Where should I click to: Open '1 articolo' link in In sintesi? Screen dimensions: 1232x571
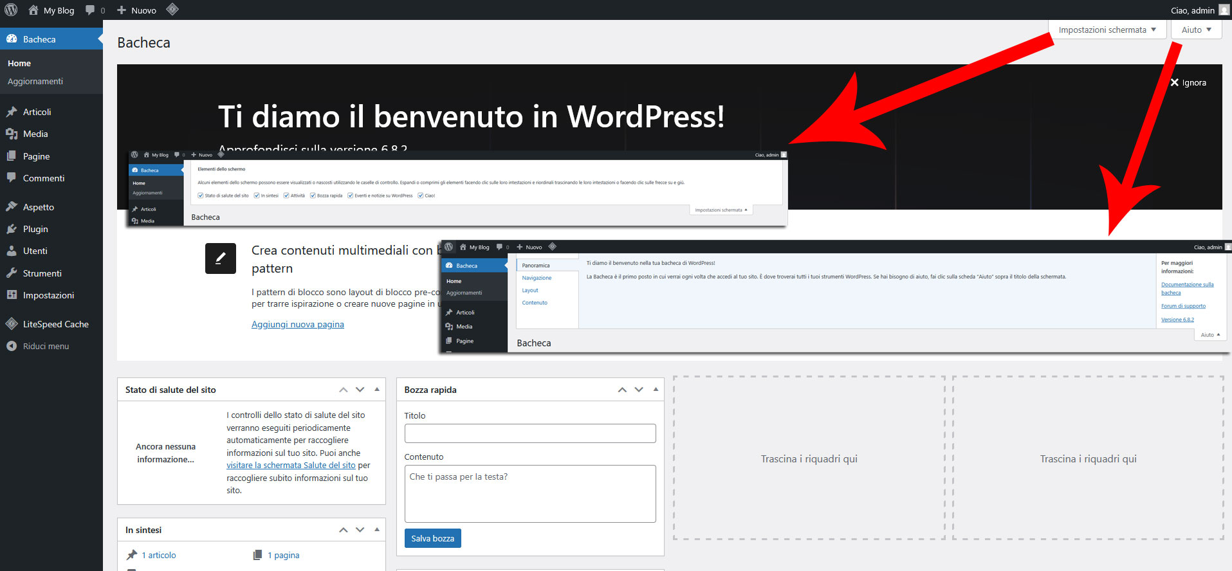pos(159,556)
